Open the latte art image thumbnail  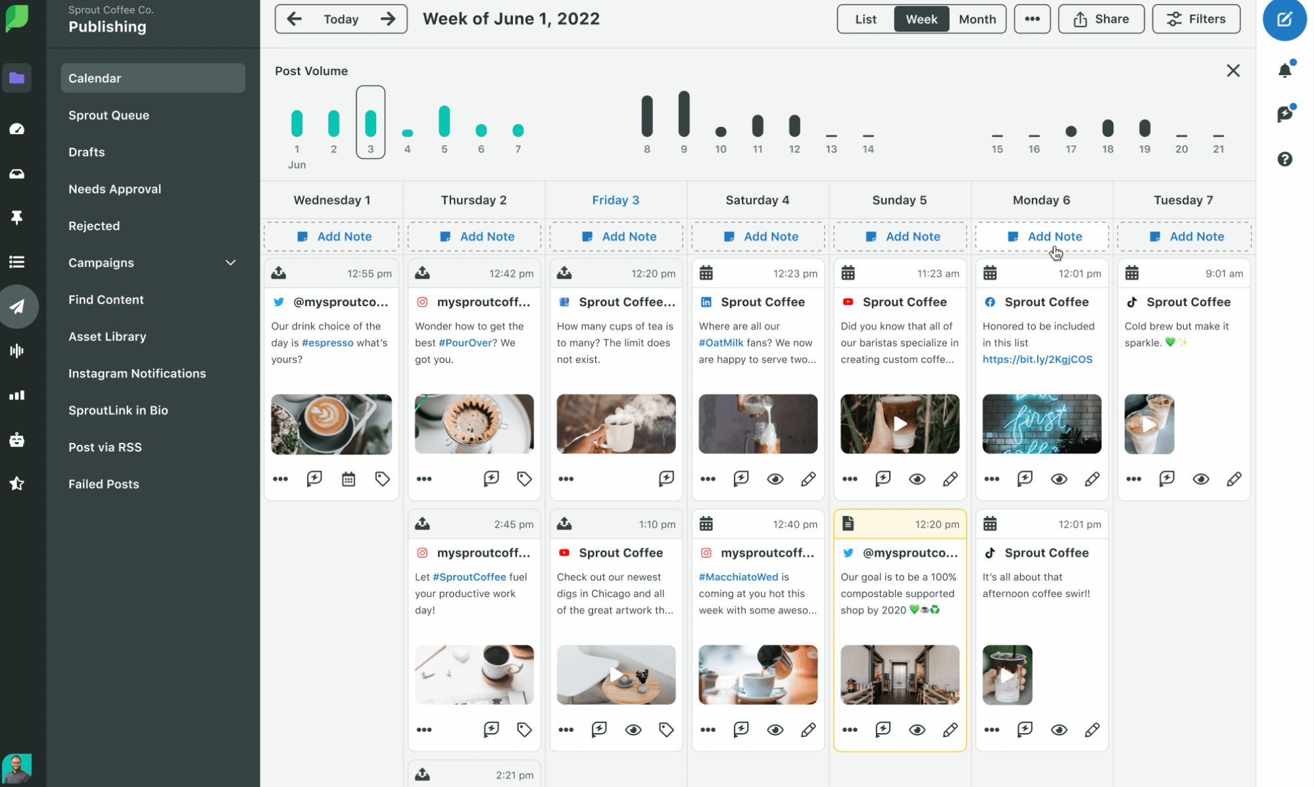tap(331, 424)
